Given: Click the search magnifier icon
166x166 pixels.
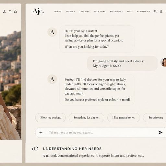Looking at the screenshot, I should [155, 11].
